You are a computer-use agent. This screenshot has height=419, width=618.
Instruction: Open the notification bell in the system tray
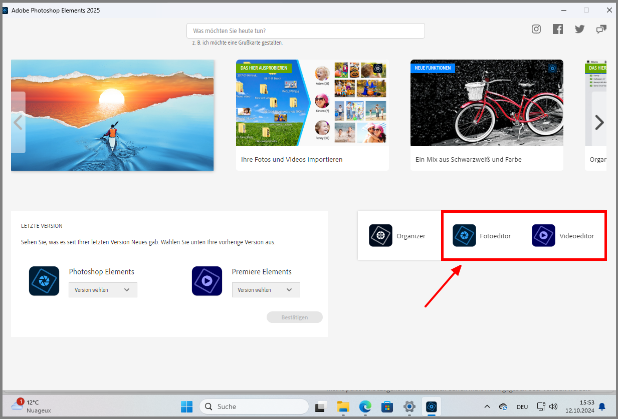[x=601, y=406]
